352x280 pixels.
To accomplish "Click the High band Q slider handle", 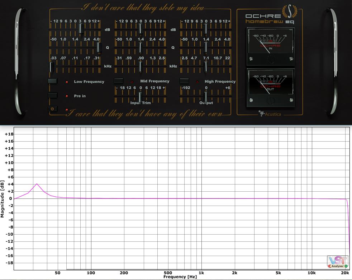I will click(x=206, y=48).
